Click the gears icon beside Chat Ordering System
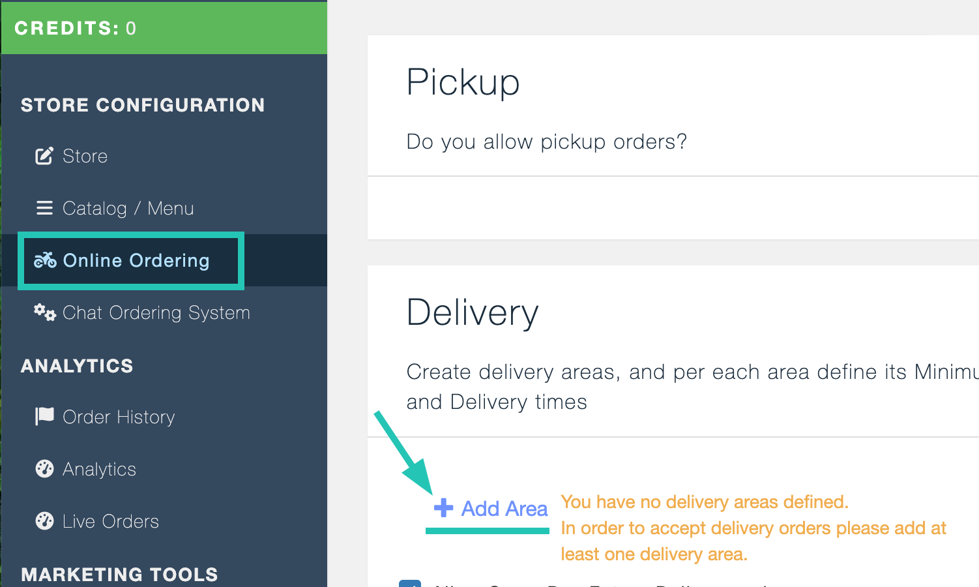The image size is (979, 587). click(45, 312)
